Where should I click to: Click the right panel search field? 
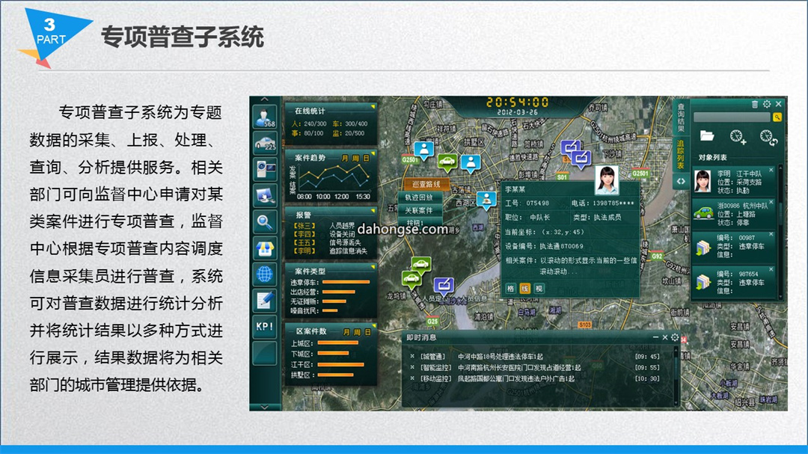pos(732,117)
